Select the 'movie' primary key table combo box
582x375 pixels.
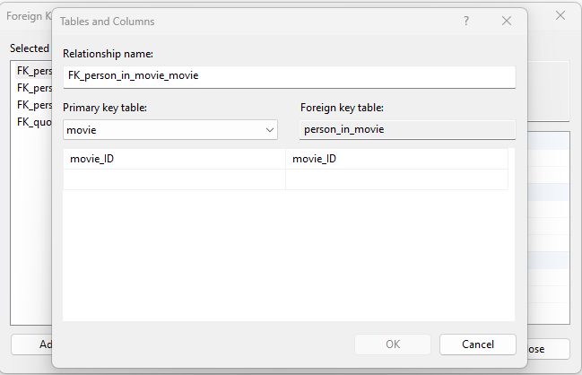click(161, 130)
